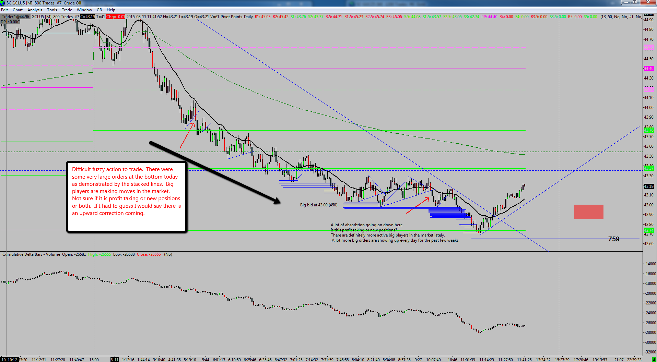Screen dimensions: 657x362
Task: Click the 'Low: -26588' delta value
Action: pyautogui.click(x=124, y=254)
